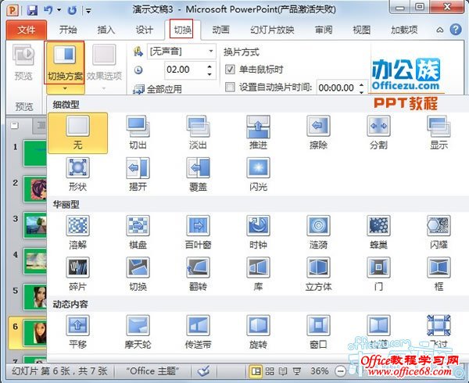Apply the 碎片 shred transition
The height and width of the screenshot is (383, 469).
click(77, 274)
